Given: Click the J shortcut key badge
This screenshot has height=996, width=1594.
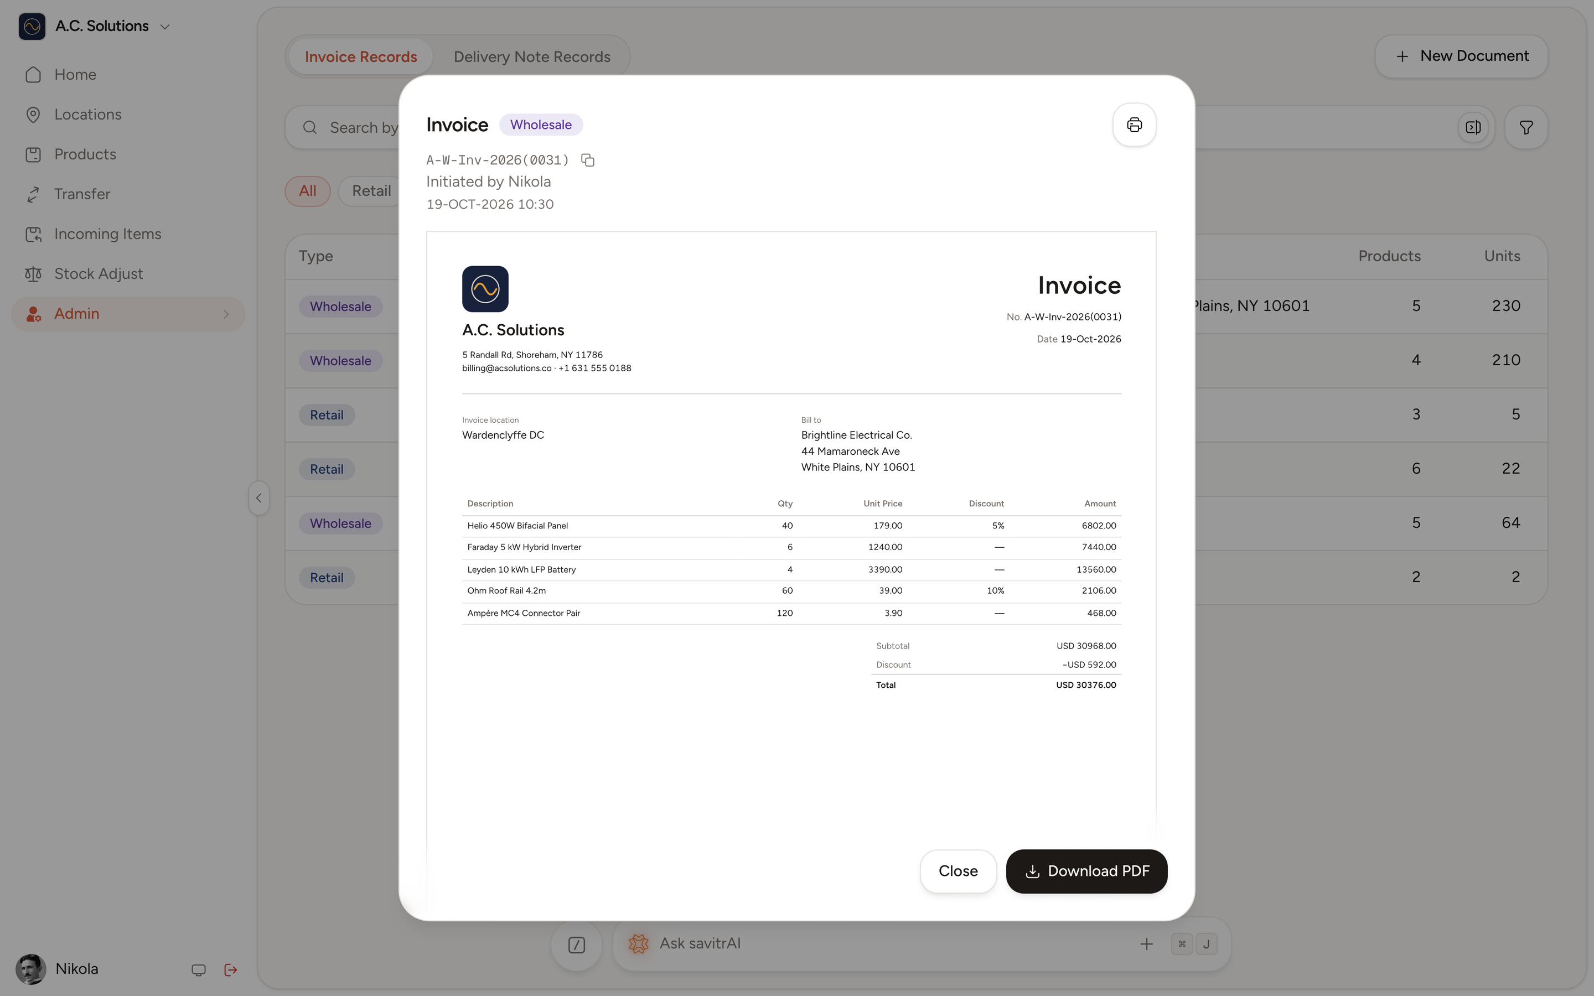Looking at the screenshot, I should click(1206, 944).
